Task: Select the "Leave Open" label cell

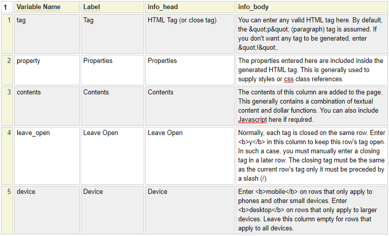Action: tap(112, 156)
